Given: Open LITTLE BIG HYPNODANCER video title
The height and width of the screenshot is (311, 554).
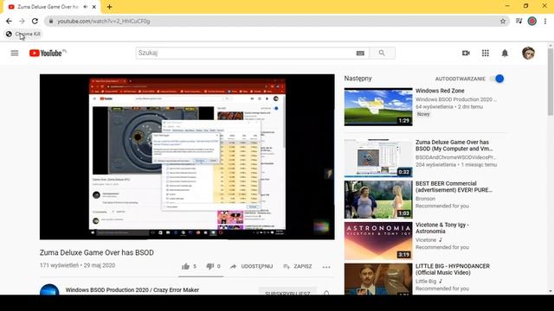Looking at the screenshot, I should click(453, 269).
